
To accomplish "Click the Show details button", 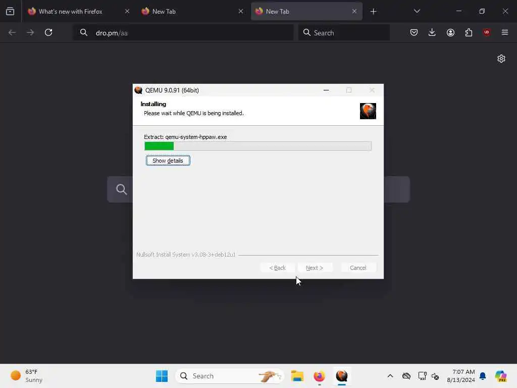I will [x=168, y=161].
